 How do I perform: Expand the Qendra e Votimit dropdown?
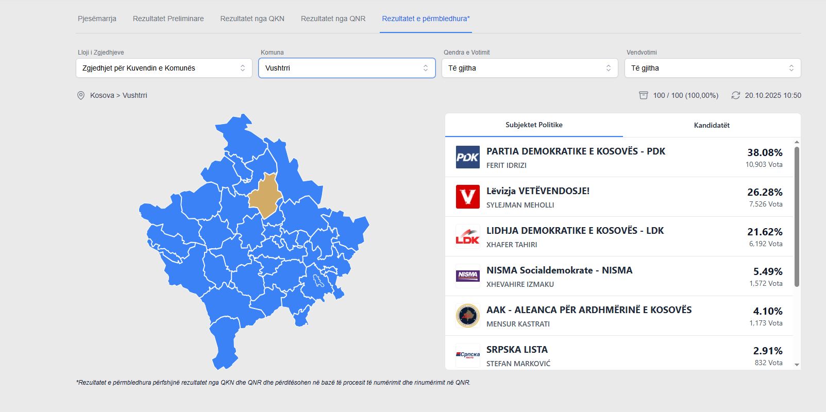[x=529, y=68]
